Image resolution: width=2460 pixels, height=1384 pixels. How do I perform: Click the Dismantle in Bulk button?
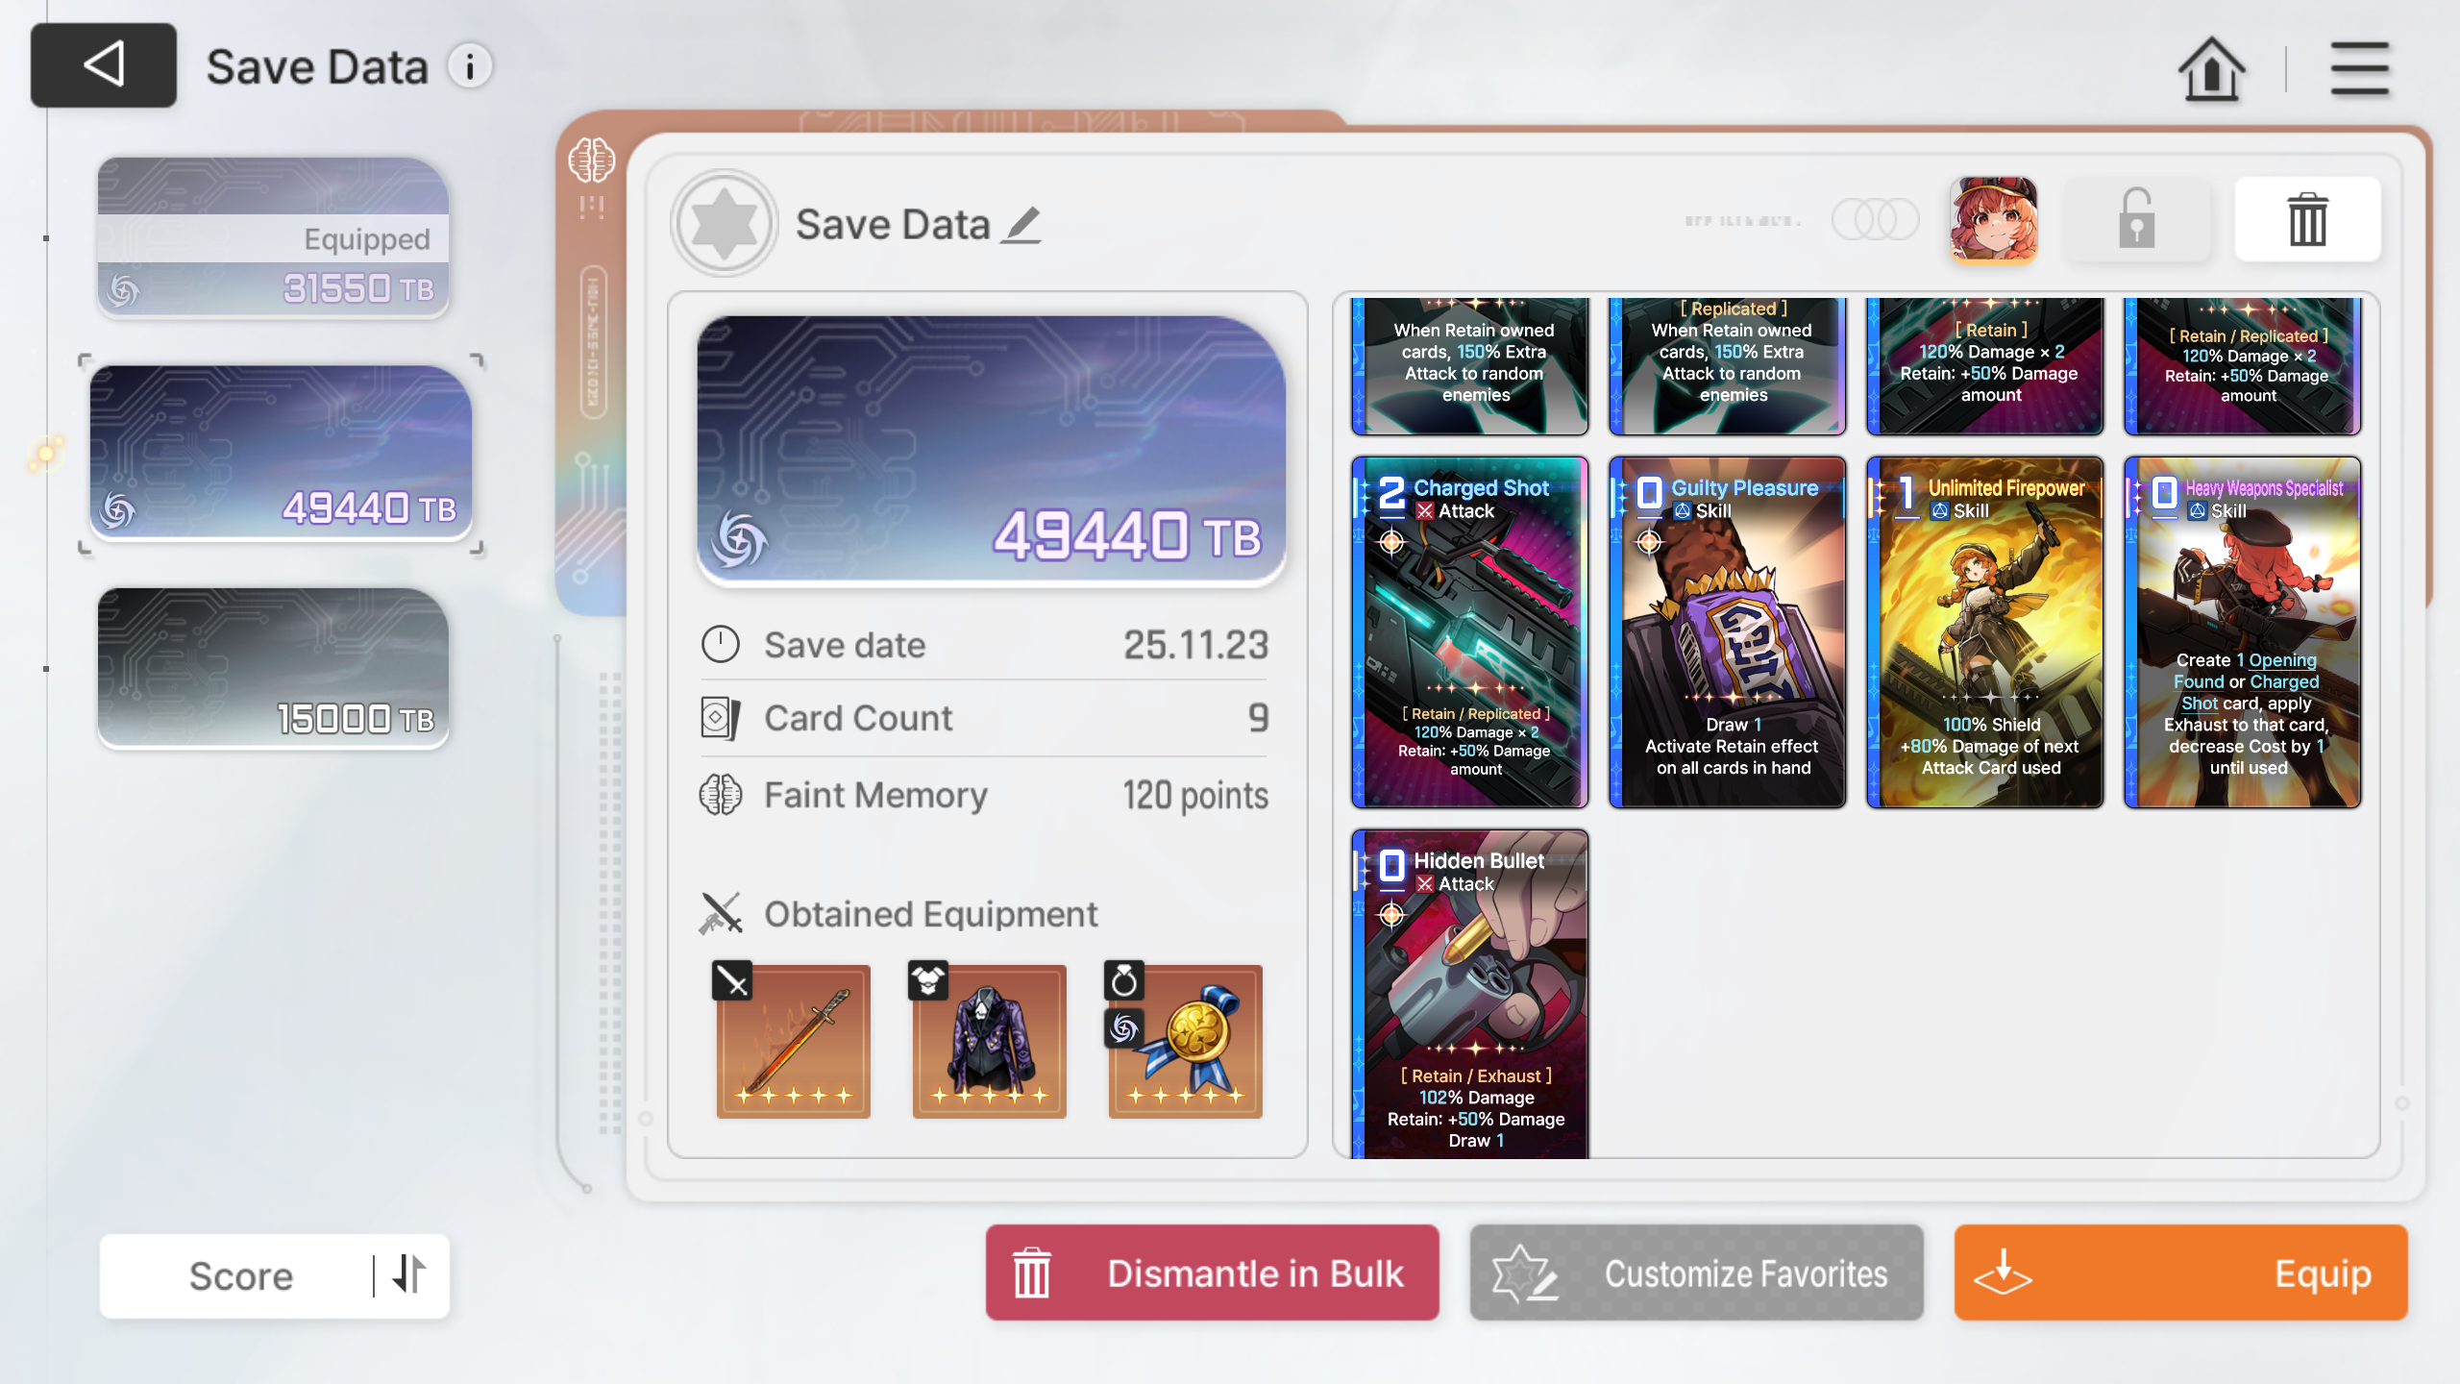click(x=1212, y=1273)
